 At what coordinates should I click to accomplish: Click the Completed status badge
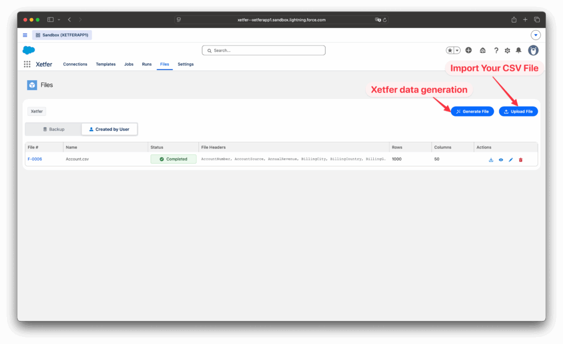coord(173,159)
